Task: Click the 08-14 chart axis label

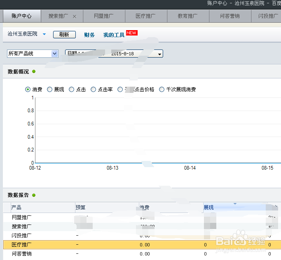Action: point(190,168)
